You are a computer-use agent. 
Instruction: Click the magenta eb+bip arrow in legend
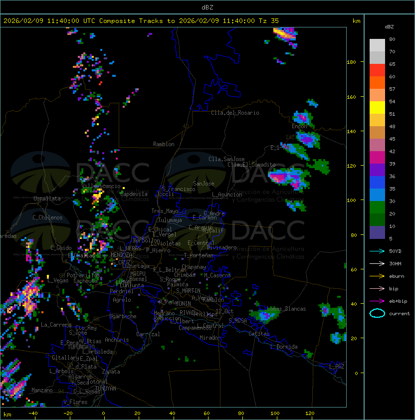click(x=377, y=301)
